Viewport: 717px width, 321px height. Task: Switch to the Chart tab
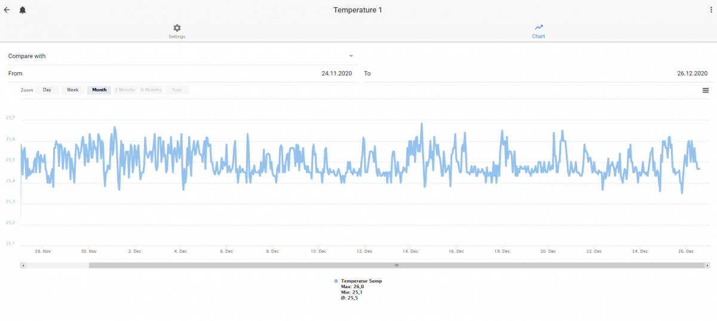[538, 32]
